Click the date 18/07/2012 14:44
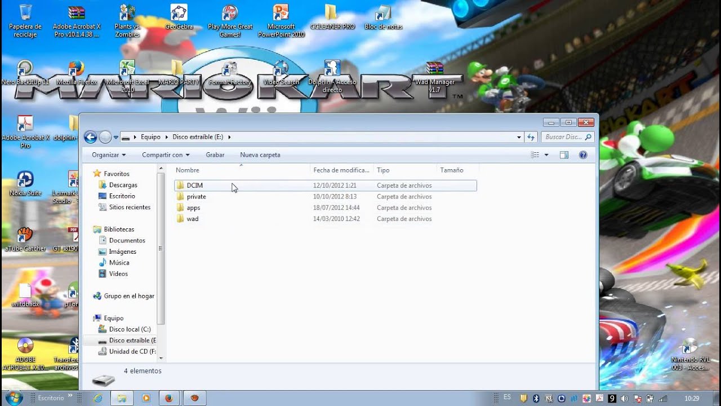Viewport: 721px width, 406px height. pos(336,208)
